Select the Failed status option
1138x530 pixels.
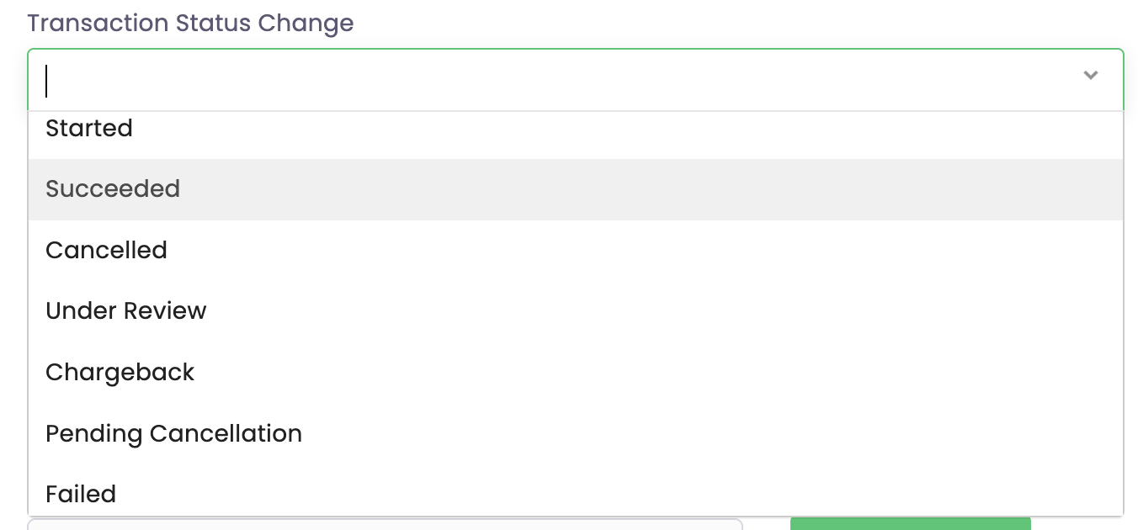click(81, 494)
